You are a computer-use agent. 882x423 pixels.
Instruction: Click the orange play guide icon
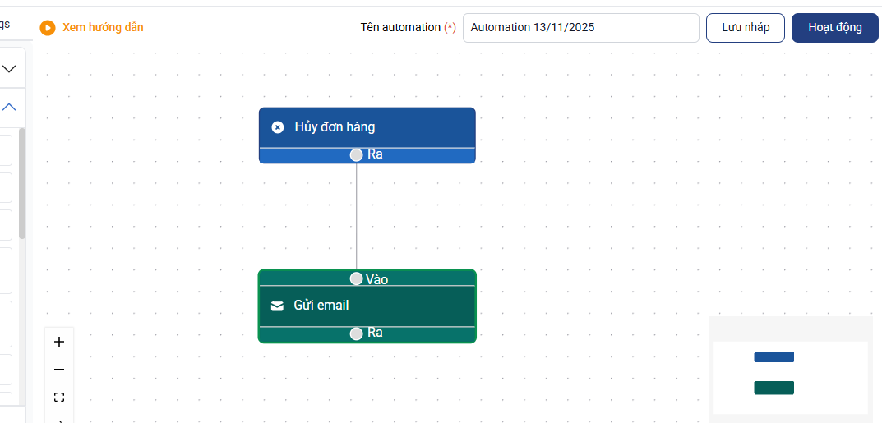tap(48, 28)
